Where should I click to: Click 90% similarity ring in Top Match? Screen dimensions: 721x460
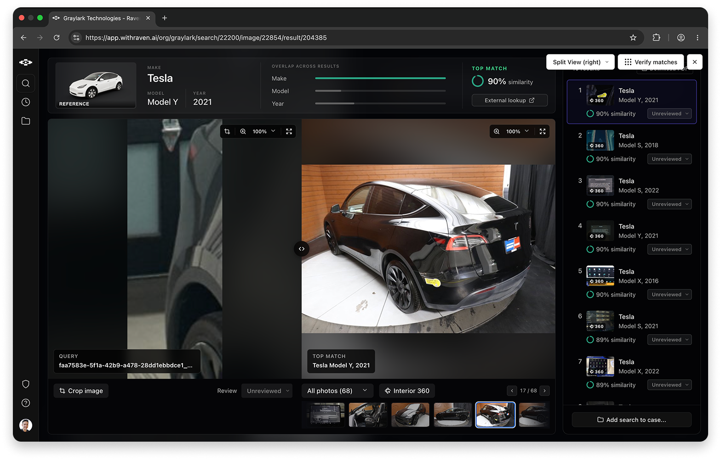pos(478,81)
